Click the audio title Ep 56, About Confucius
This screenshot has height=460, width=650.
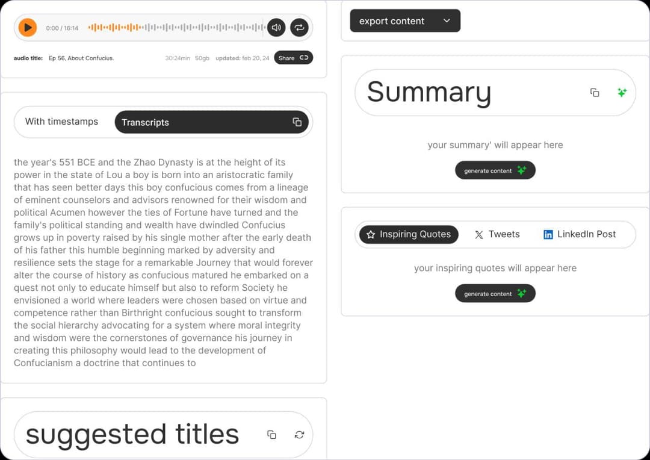(x=81, y=58)
